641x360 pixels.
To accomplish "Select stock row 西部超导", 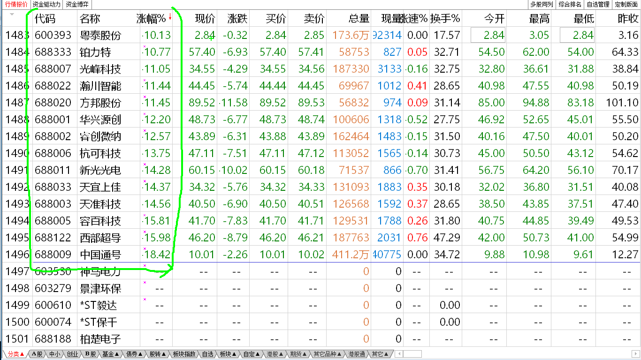I will [320, 238].
